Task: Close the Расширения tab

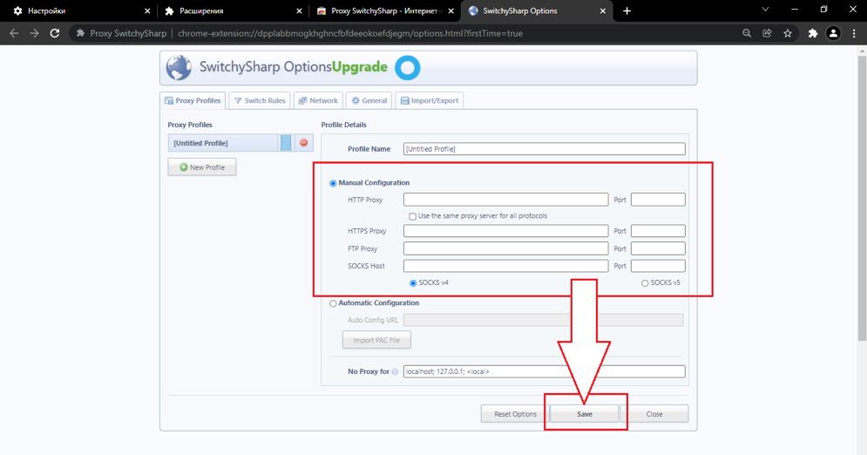Action: point(299,11)
